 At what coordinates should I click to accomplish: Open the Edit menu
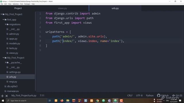[x=5, y=4]
